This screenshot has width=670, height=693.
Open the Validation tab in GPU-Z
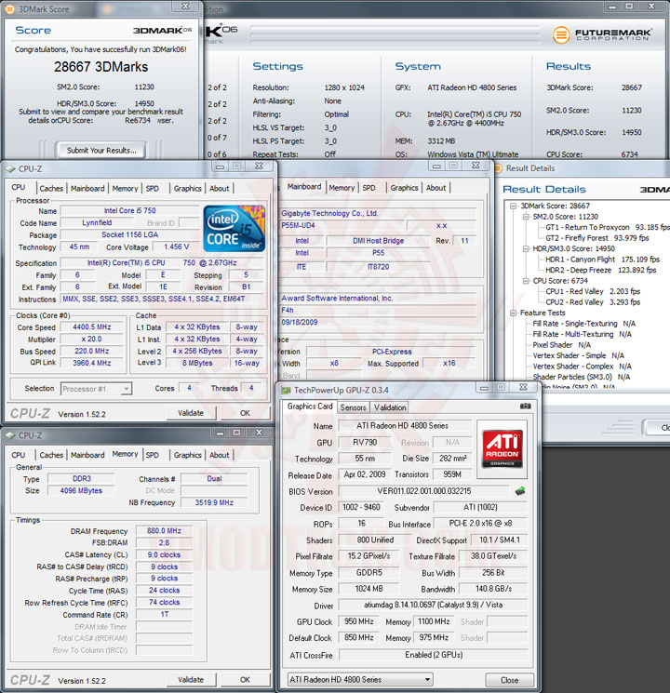390,407
